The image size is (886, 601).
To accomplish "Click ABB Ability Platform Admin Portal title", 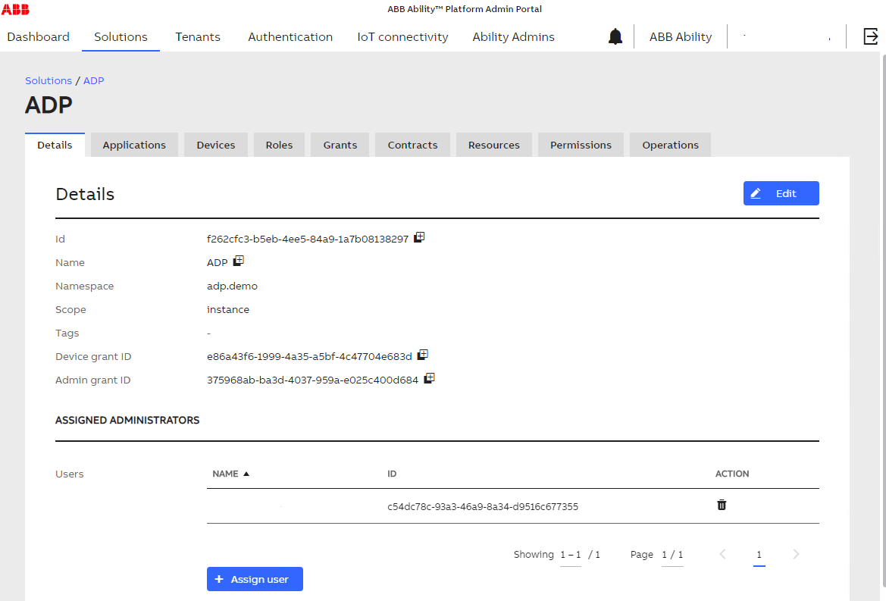I will click(x=465, y=9).
